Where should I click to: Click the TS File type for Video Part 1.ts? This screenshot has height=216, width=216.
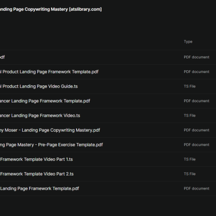[190, 159]
